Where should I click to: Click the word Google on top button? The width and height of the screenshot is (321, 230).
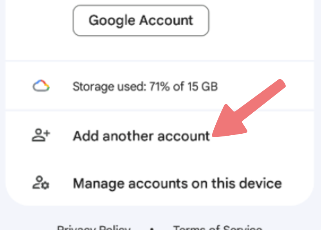coord(112,21)
